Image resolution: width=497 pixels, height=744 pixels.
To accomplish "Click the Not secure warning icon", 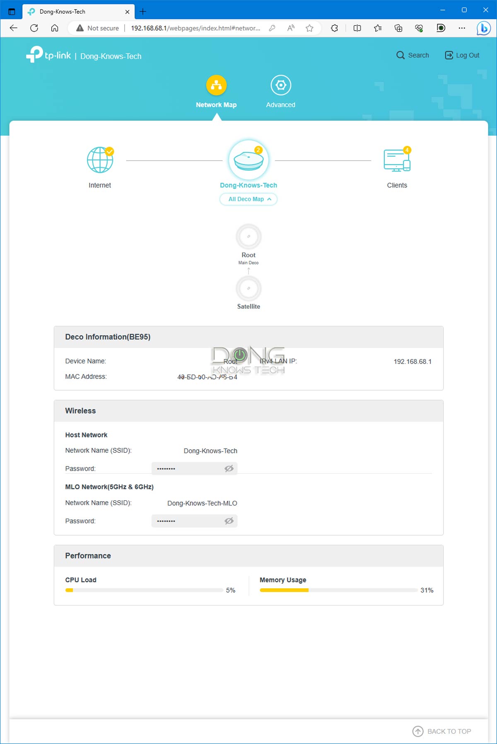I will click(80, 28).
